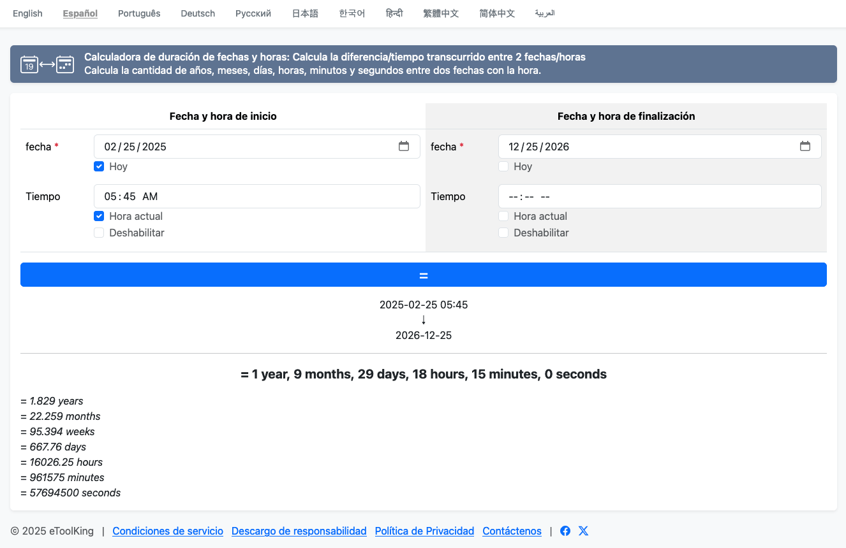Screen dimensions: 846x548
Task: Open Política de Privacidad link
Action: click(424, 531)
